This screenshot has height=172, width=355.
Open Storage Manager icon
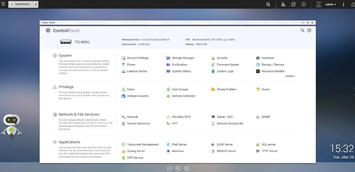click(x=168, y=58)
